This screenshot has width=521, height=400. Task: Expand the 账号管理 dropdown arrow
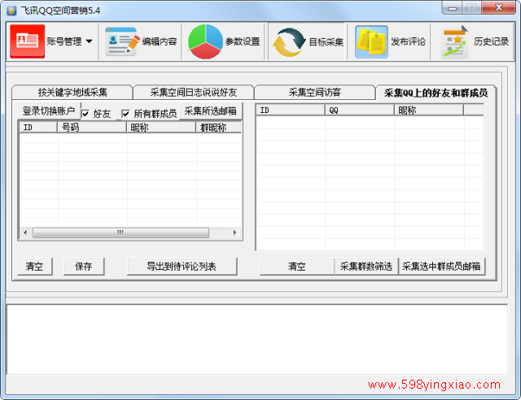(x=89, y=41)
